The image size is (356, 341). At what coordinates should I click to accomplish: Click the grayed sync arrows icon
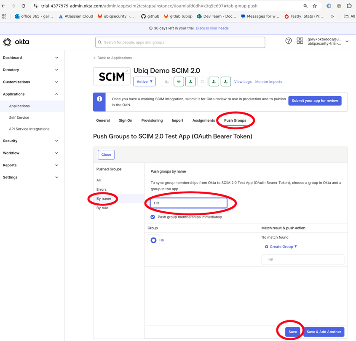point(202,82)
